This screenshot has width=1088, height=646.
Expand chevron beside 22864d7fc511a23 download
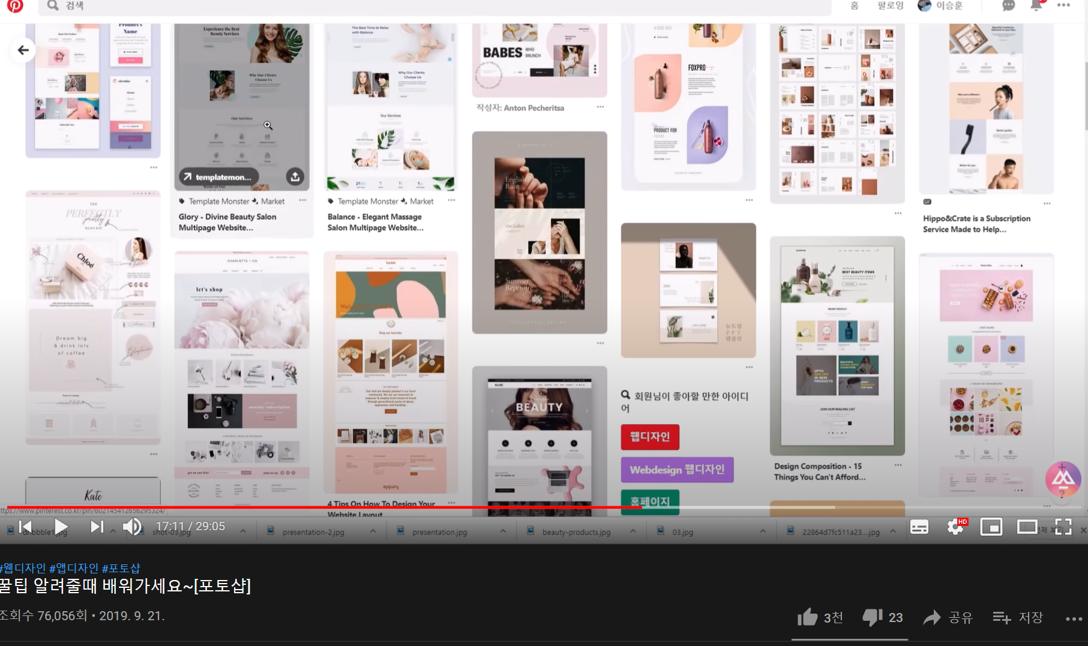pyautogui.click(x=893, y=531)
